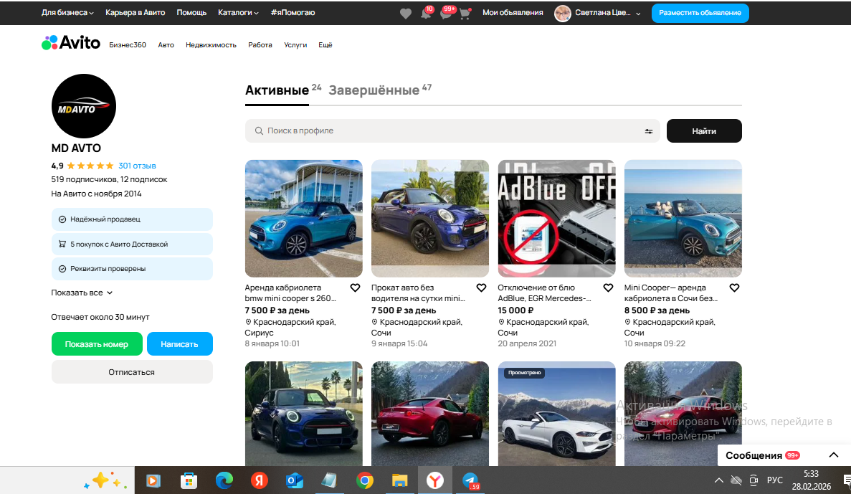Open 'Реквизиты проверены' badge
This screenshot has width=851, height=494.
click(132, 269)
